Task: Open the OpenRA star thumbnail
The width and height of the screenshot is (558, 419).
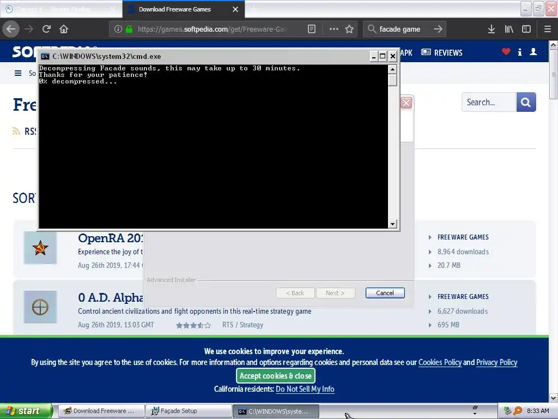Action: point(40,248)
